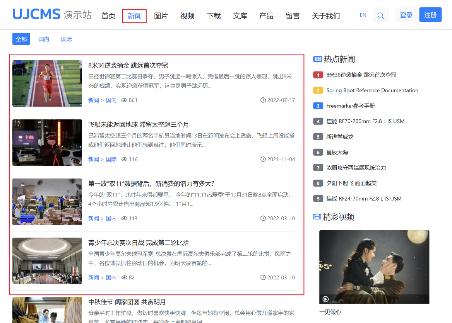Open the 产品 navigation item

click(266, 16)
